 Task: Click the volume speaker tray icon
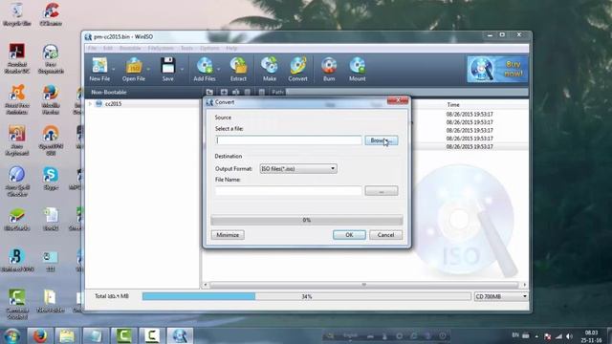570,336
